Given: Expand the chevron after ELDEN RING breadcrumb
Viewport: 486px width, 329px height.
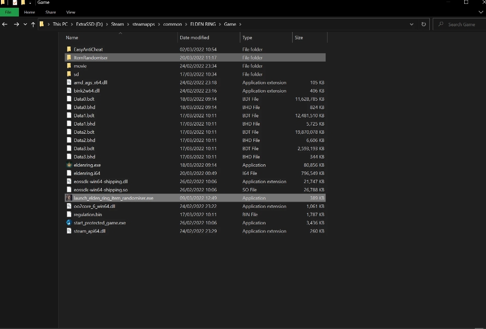Looking at the screenshot, I should coord(220,24).
